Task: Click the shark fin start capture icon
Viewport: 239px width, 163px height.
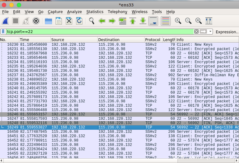Action: pyautogui.click(x=5, y=21)
